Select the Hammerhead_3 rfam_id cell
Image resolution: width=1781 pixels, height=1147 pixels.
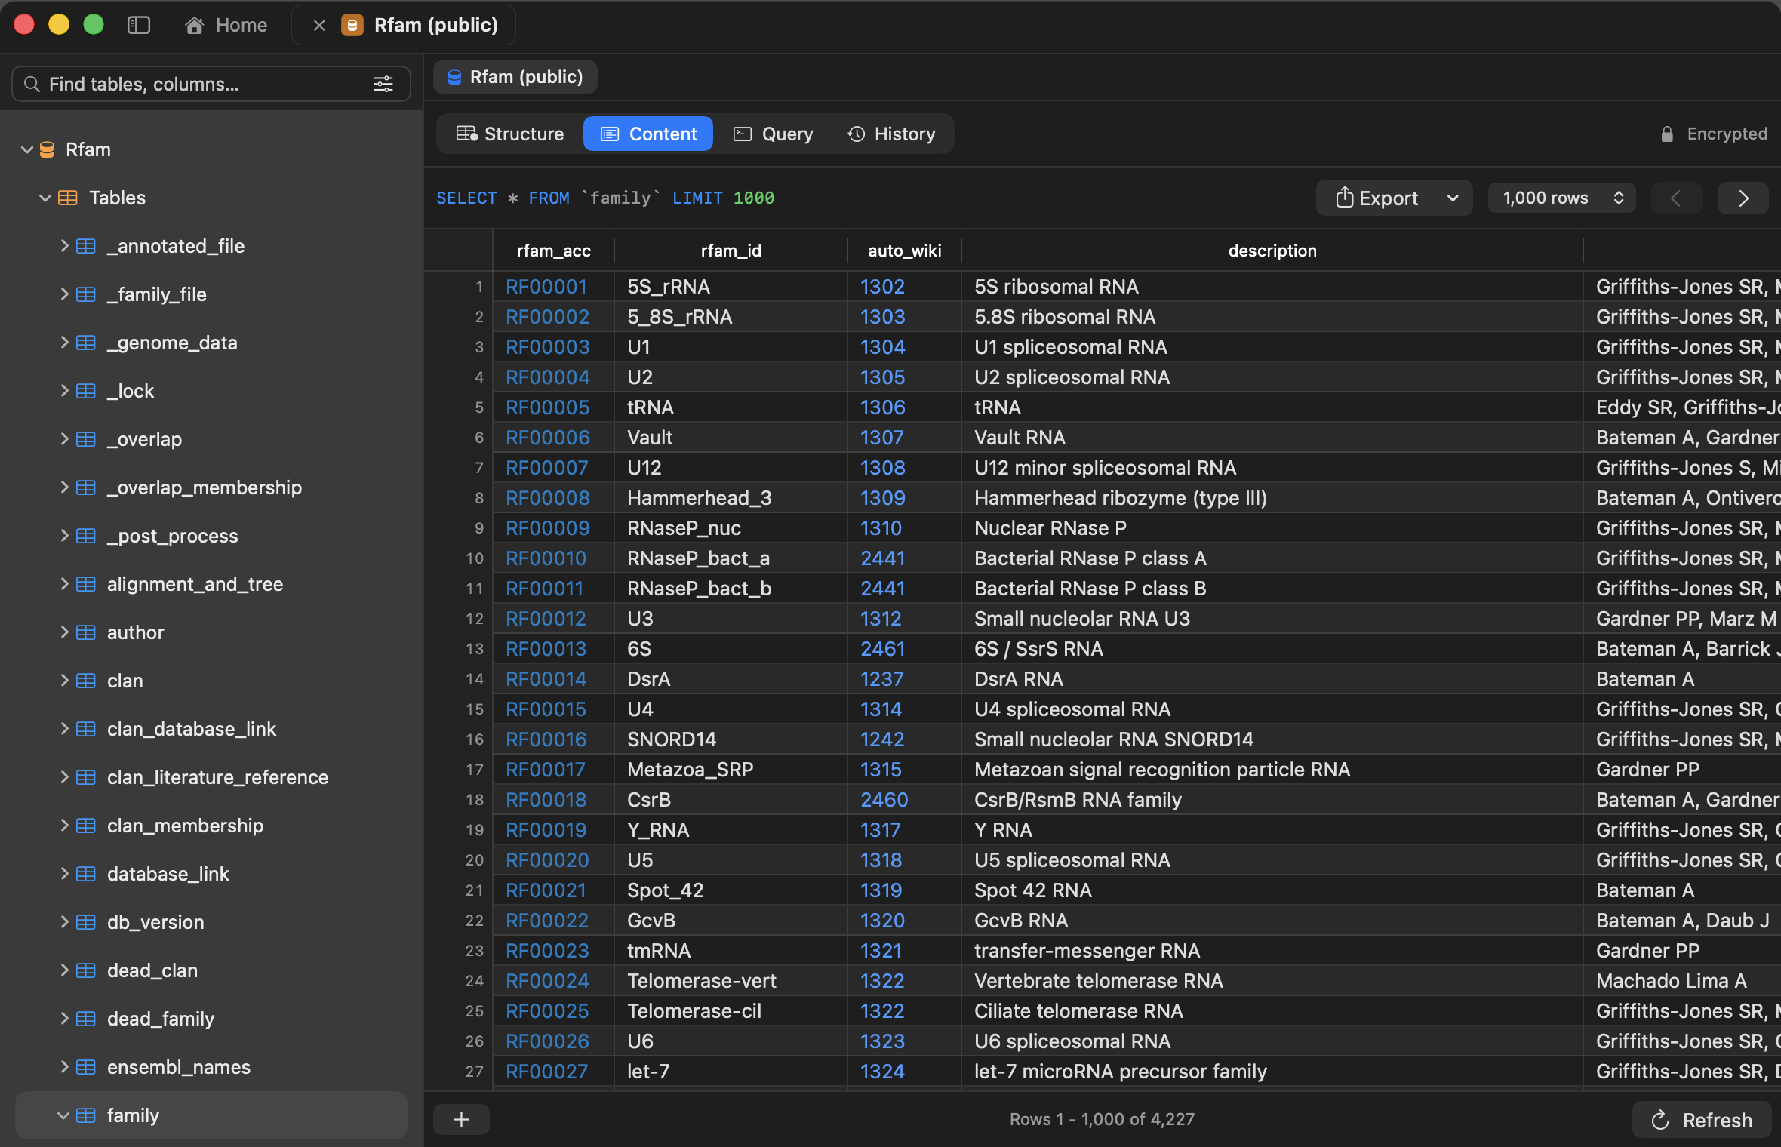click(x=731, y=498)
